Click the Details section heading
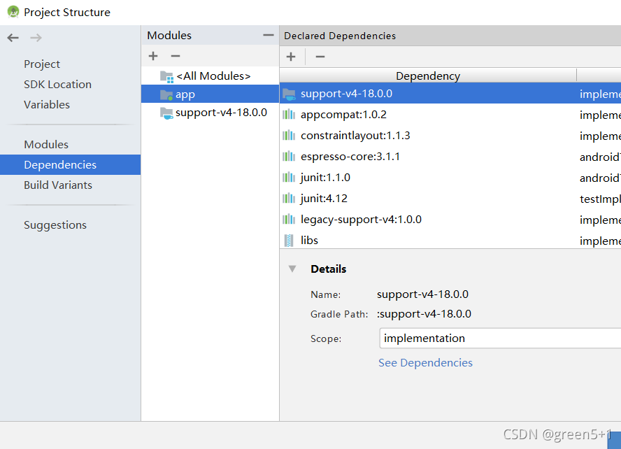 [328, 269]
